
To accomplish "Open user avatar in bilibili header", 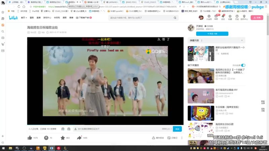I will click(201, 17).
